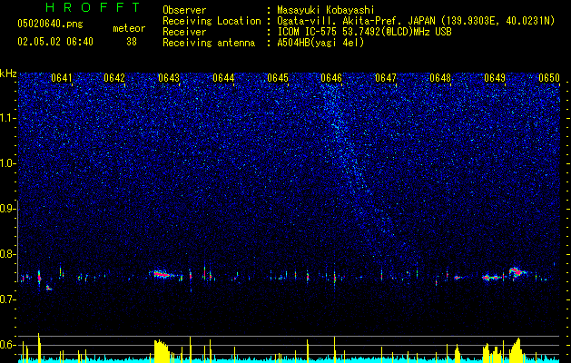Click the Receiving Location label
The image size is (571, 363).
point(212,21)
